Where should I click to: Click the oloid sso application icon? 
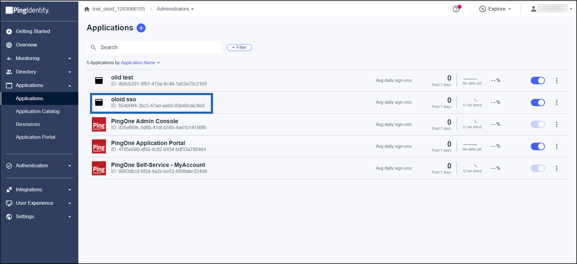coord(99,102)
